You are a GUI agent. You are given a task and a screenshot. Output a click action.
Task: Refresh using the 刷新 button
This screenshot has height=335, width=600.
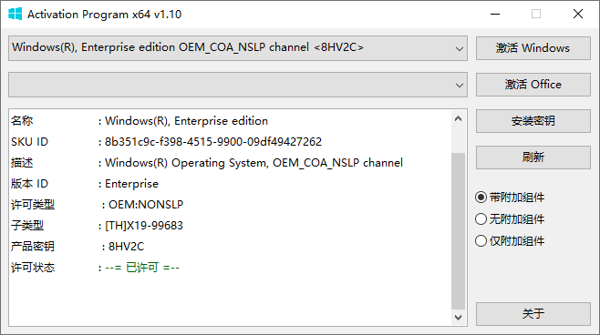533,157
